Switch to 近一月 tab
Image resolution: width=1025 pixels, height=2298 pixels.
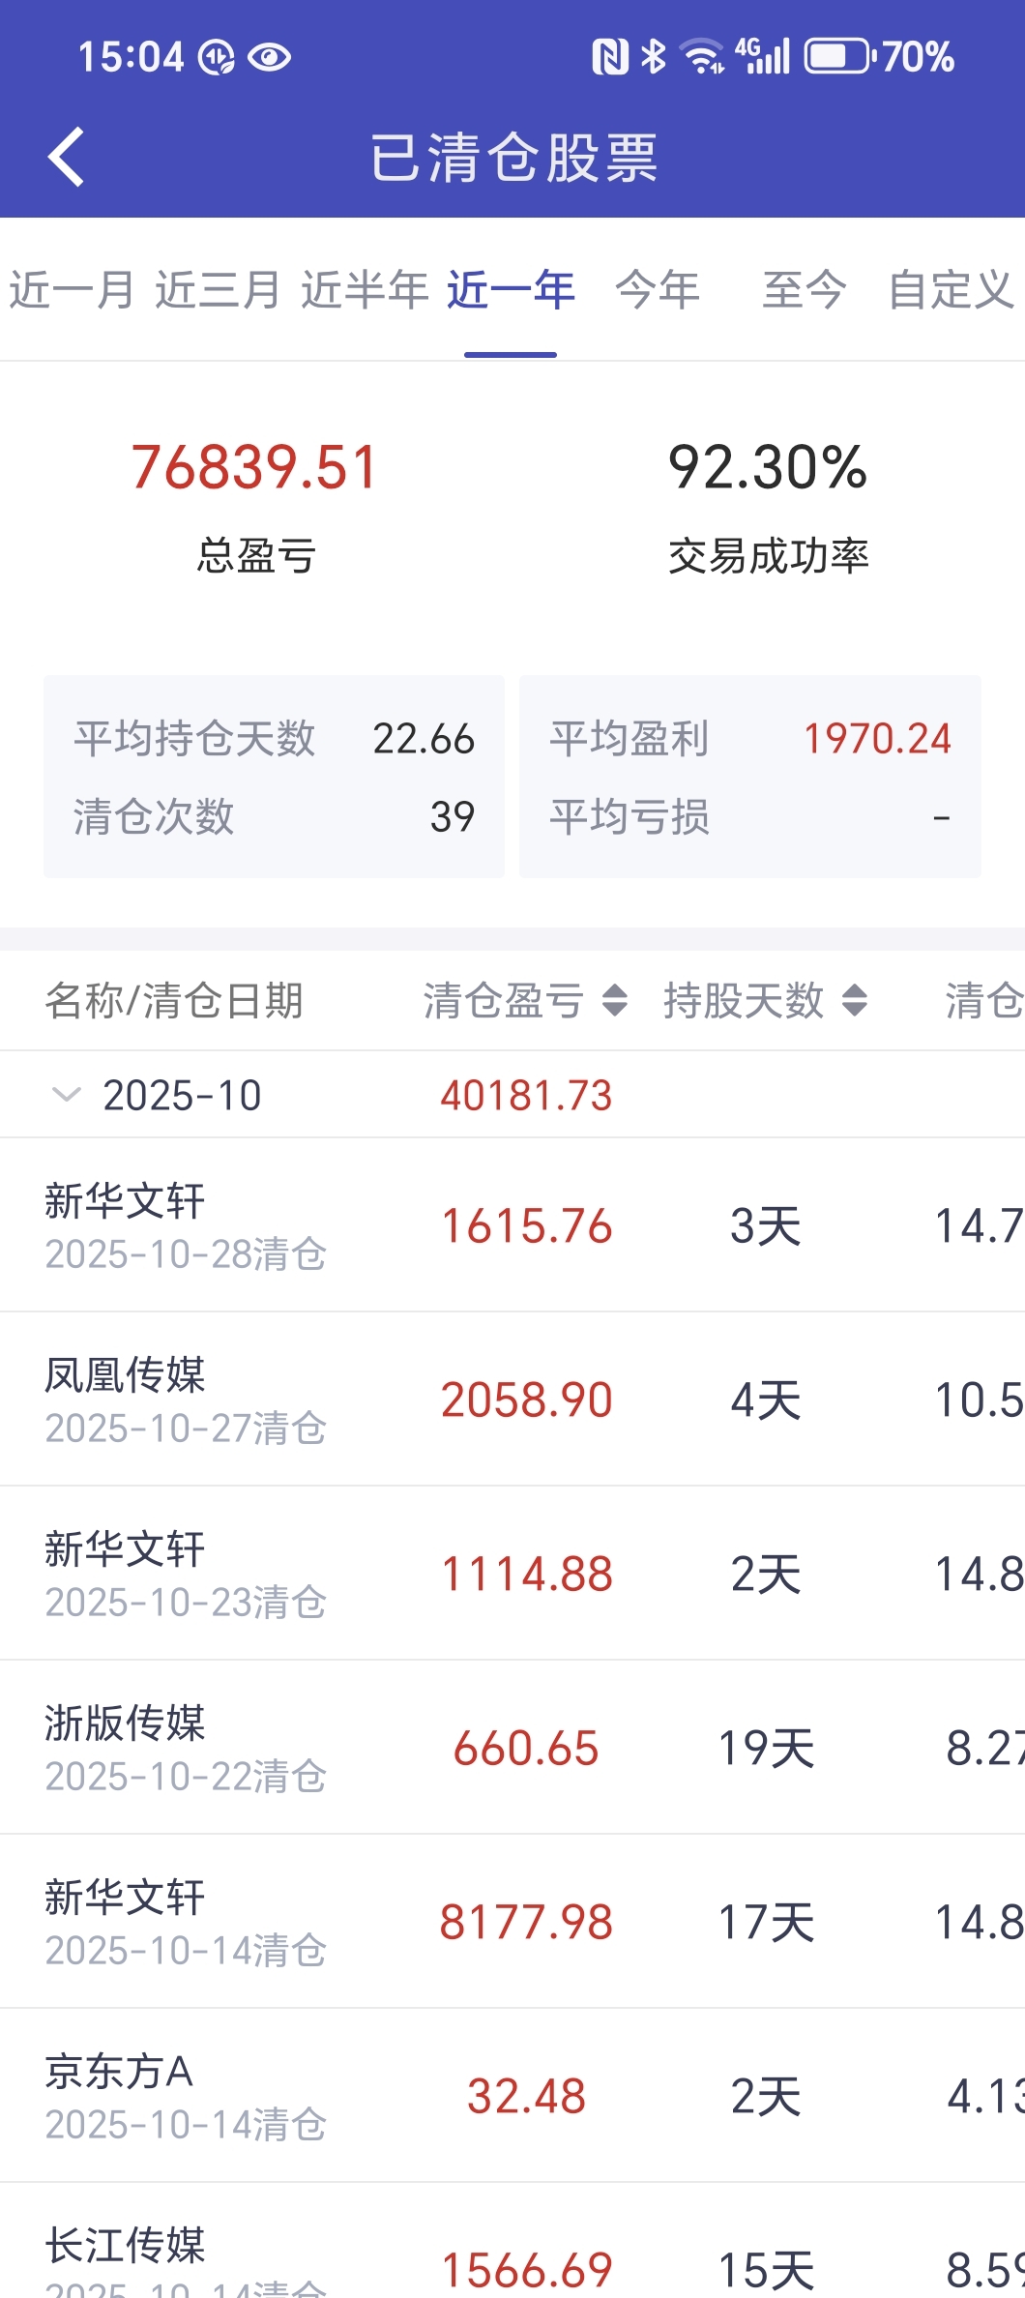pos(73,290)
